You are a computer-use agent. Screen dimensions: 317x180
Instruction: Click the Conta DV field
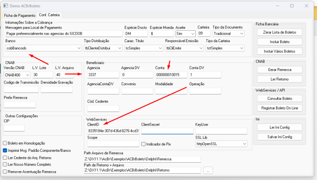[x=205, y=75]
